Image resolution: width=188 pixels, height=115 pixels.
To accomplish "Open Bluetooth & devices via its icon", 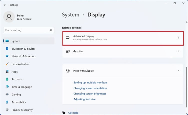I will [7, 49].
